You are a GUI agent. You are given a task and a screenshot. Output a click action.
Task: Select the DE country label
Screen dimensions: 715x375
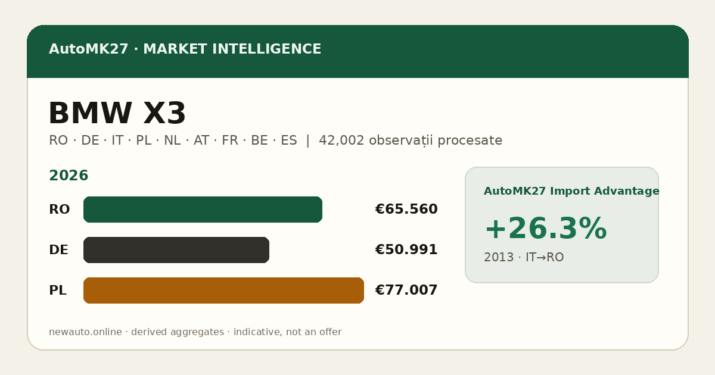pos(58,250)
